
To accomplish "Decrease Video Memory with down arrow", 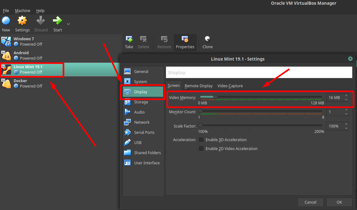I will pos(346,99).
